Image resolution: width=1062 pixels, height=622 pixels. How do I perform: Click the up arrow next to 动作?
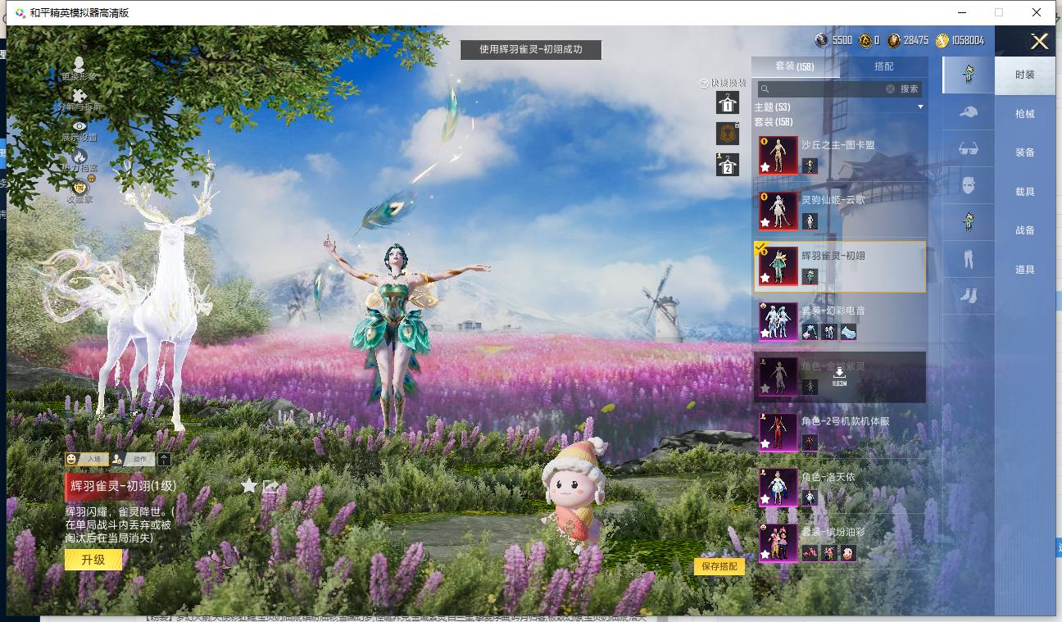coord(165,460)
